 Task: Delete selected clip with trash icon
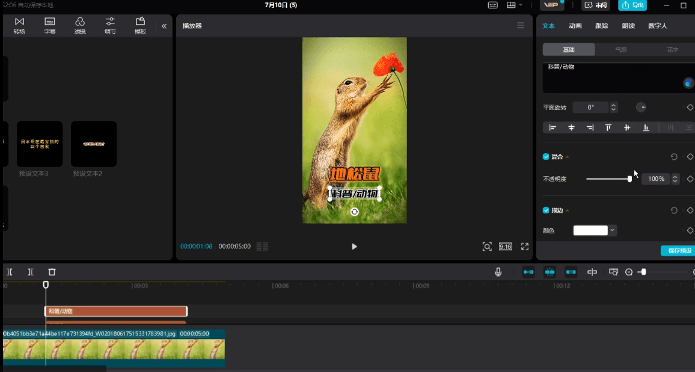(52, 272)
